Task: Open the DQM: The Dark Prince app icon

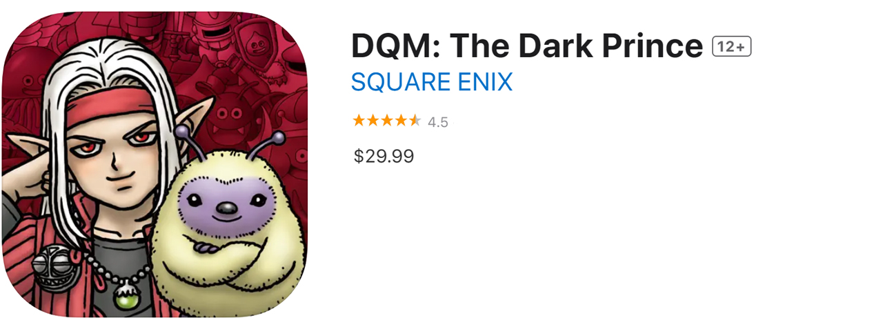Action: (x=154, y=164)
